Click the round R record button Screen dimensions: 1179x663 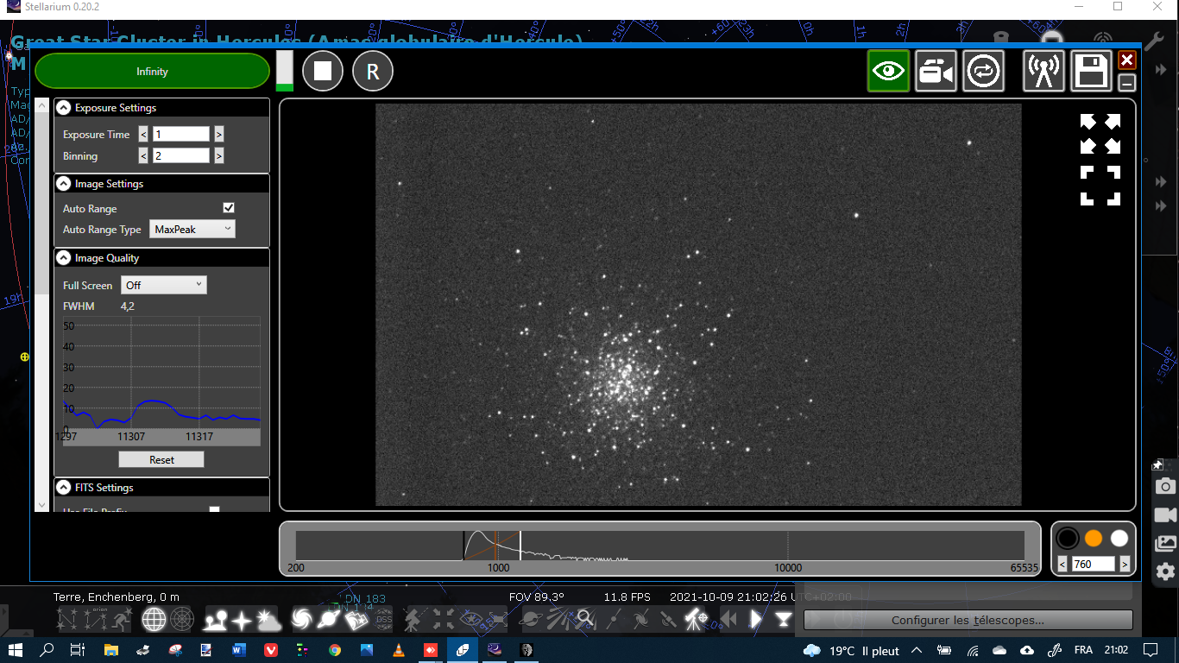pos(373,71)
